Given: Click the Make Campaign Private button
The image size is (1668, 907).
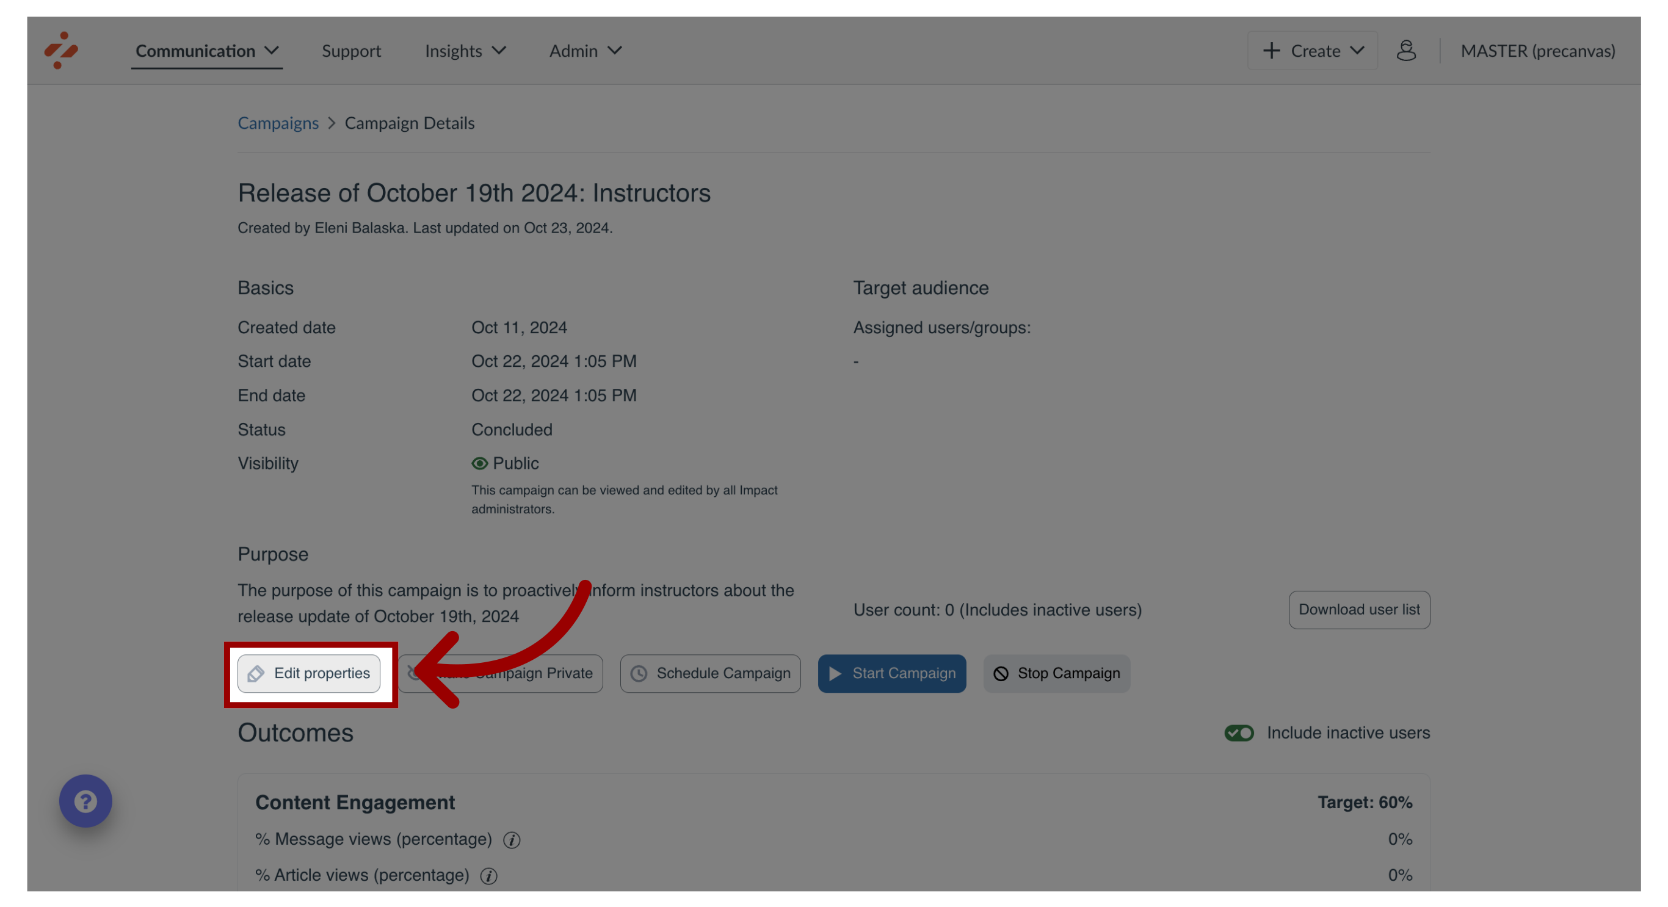Looking at the screenshot, I should [x=500, y=673].
